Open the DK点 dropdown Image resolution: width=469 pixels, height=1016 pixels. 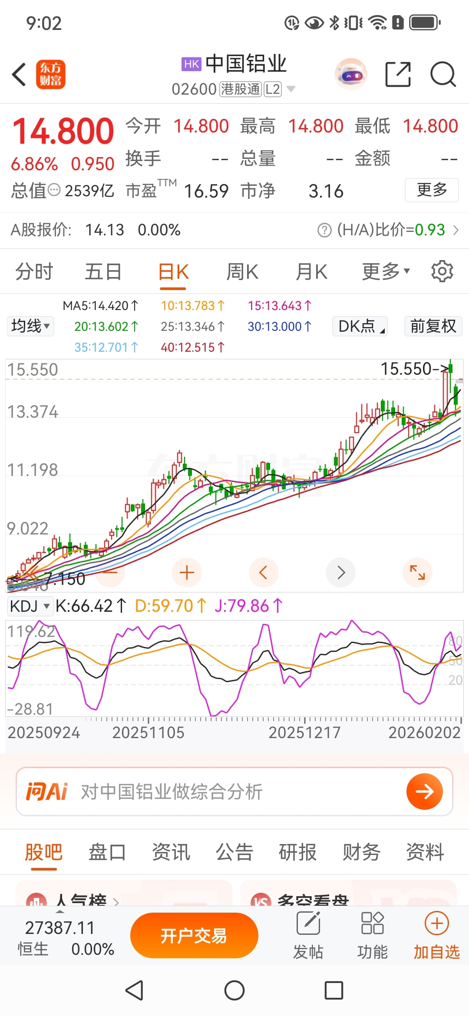tap(360, 326)
